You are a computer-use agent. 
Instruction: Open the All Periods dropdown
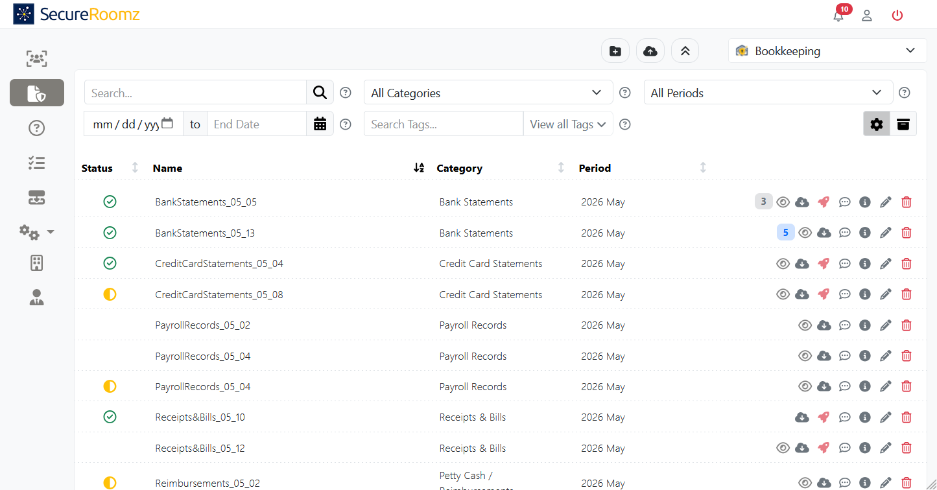(x=768, y=93)
